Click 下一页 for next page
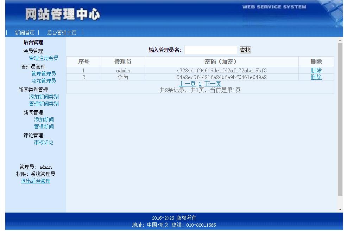 click(x=213, y=84)
